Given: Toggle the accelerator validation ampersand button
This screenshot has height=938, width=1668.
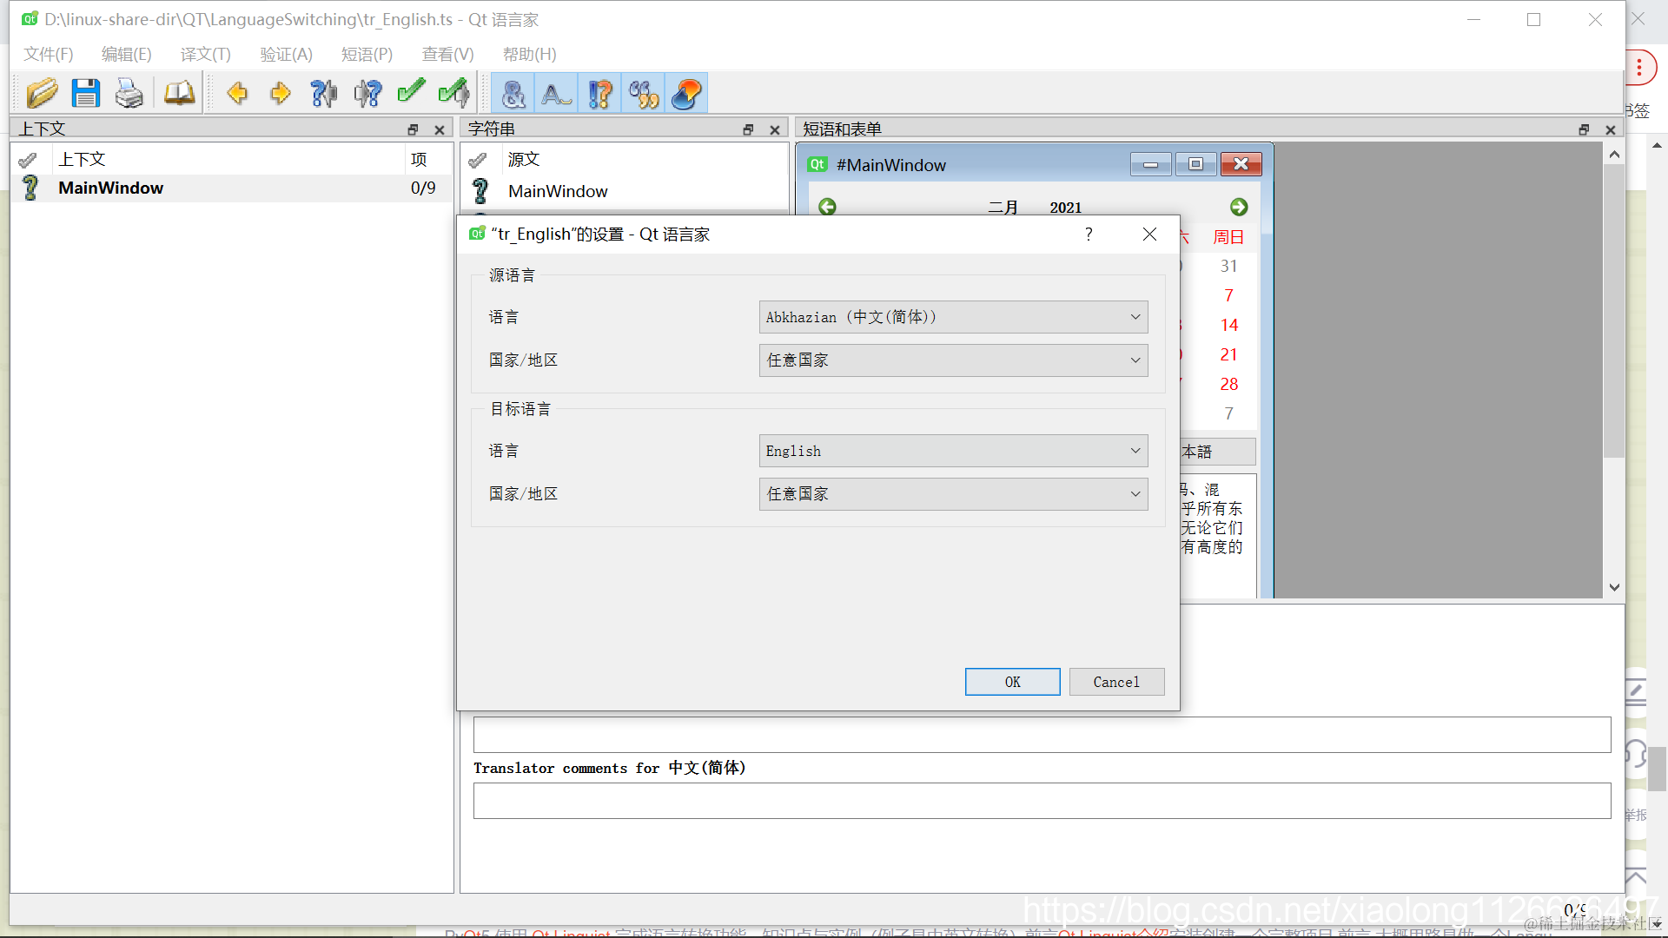Looking at the screenshot, I should click(513, 93).
